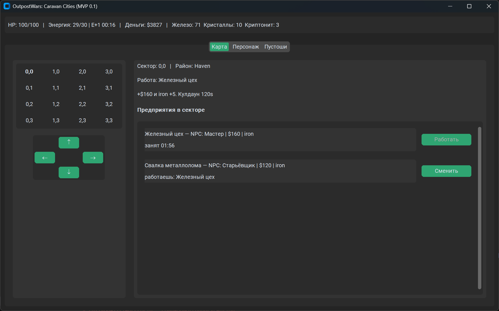
Task: Select map sector 0,3
Action: 29,121
